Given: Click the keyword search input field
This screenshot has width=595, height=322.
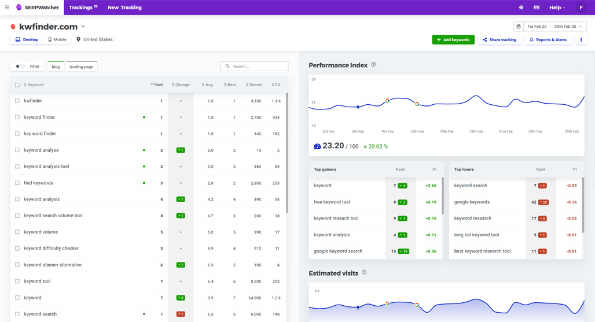Looking at the screenshot, I should tap(254, 66).
